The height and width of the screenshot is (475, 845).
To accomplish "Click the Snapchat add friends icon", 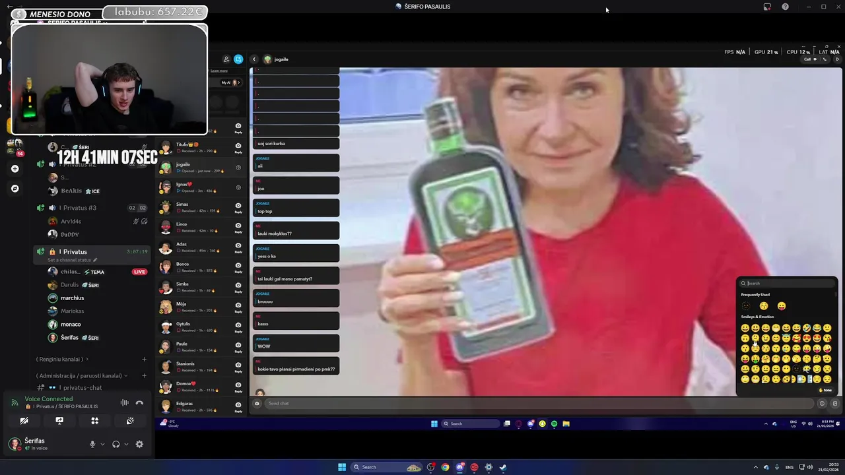I will click(226, 59).
